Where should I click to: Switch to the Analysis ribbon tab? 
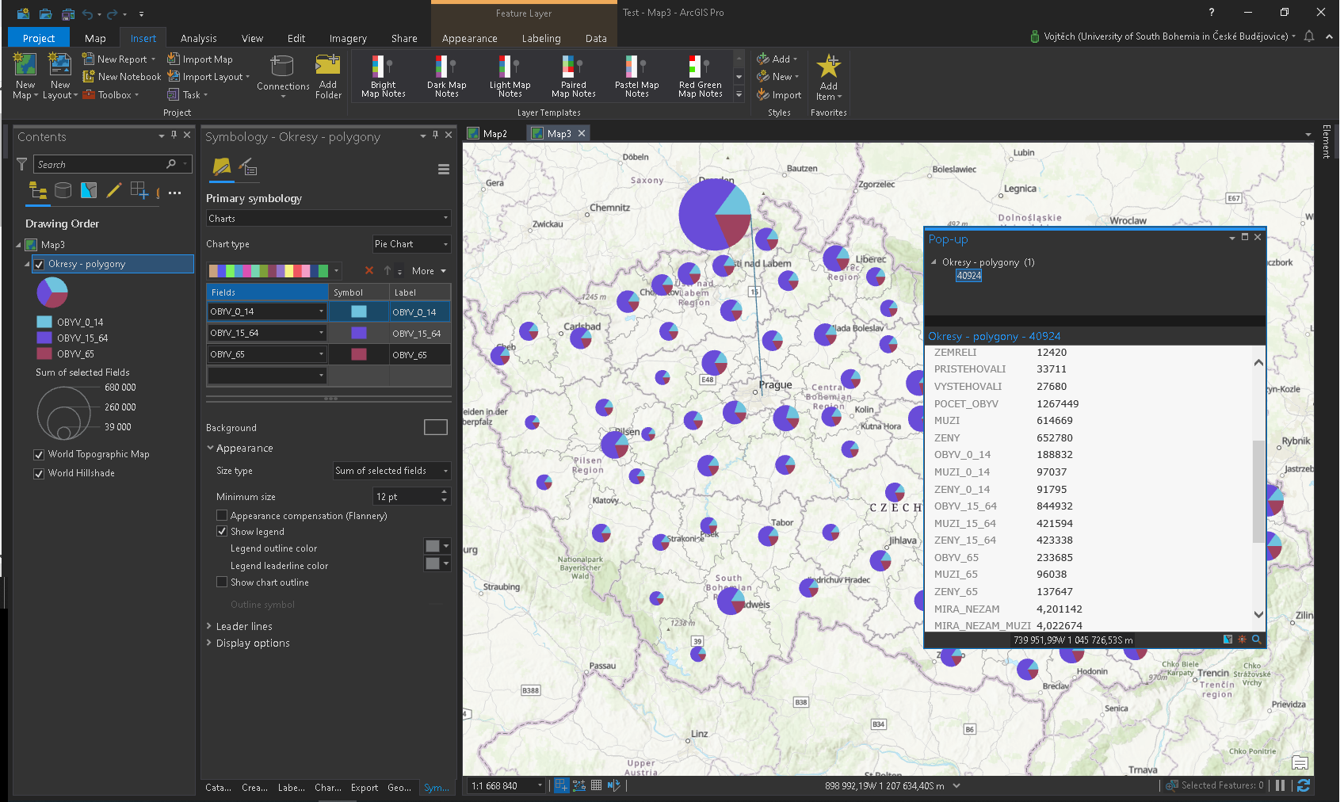click(198, 38)
